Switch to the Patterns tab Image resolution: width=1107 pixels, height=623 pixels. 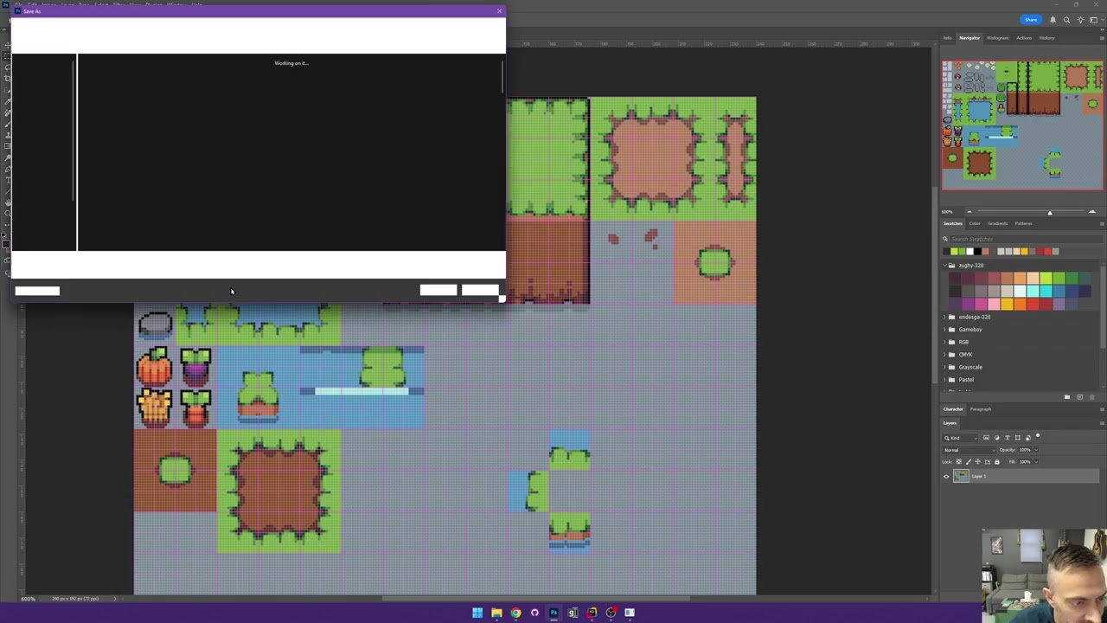(x=1024, y=223)
